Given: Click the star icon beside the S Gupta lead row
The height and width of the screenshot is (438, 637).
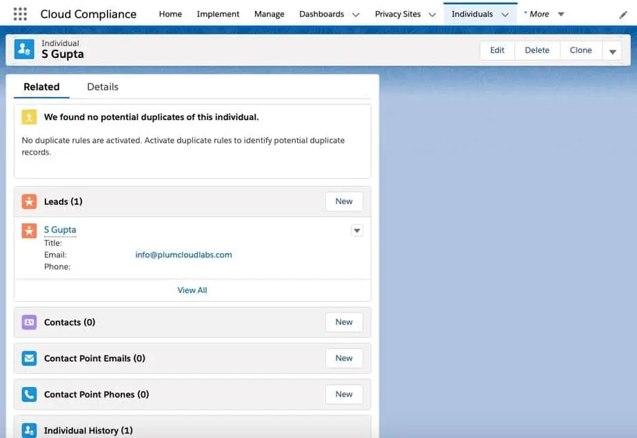Looking at the screenshot, I should 28,230.
